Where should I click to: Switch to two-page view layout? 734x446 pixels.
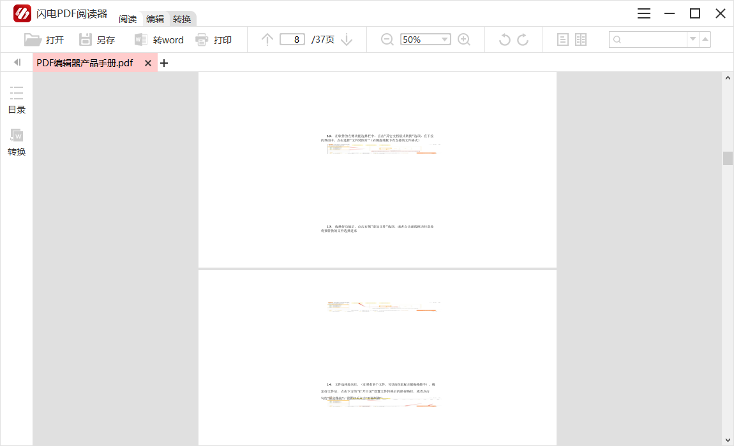click(581, 40)
